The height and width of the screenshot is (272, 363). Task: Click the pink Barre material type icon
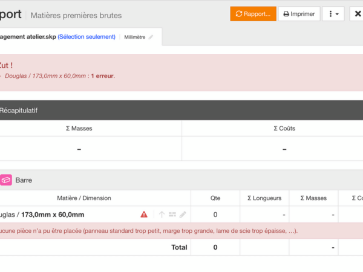[6, 180]
